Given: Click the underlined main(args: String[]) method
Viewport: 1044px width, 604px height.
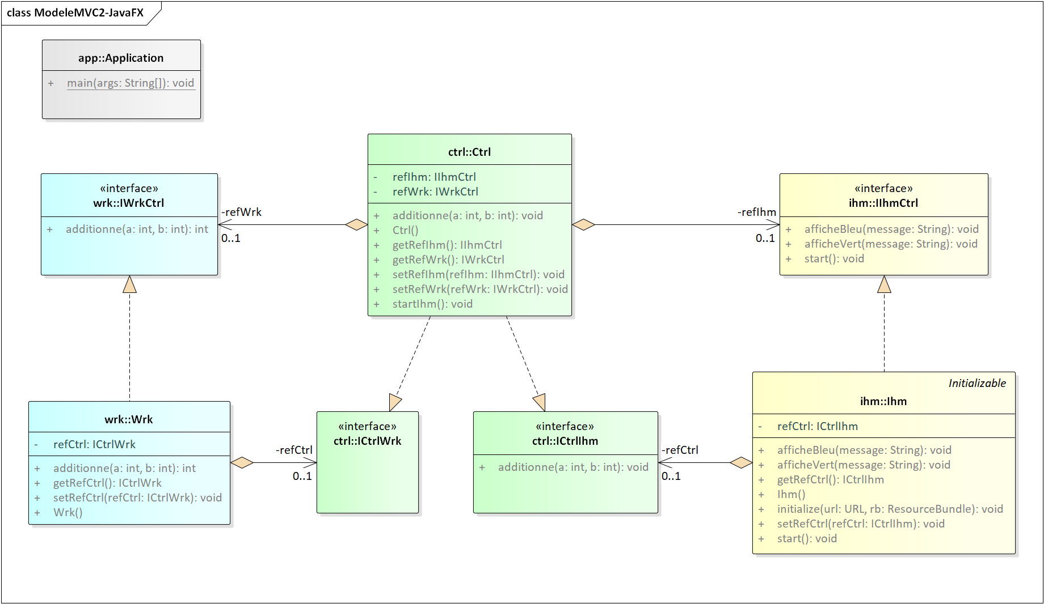Looking at the screenshot, I should [x=130, y=83].
